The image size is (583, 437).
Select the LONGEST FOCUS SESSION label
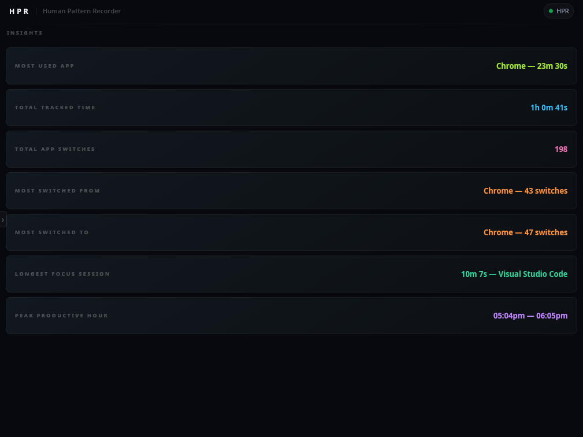click(62, 274)
